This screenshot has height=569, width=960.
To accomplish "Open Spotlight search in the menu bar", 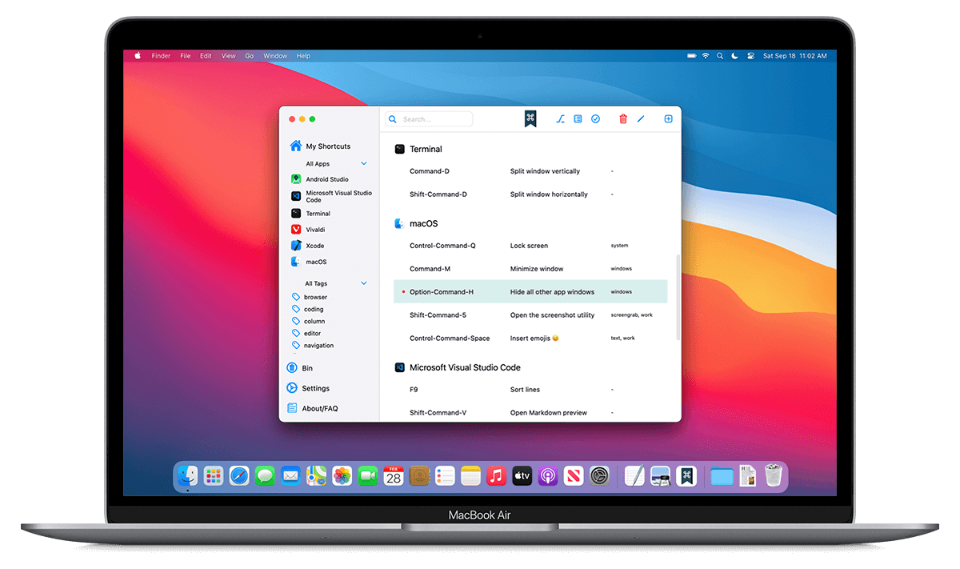I will tap(720, 56).
